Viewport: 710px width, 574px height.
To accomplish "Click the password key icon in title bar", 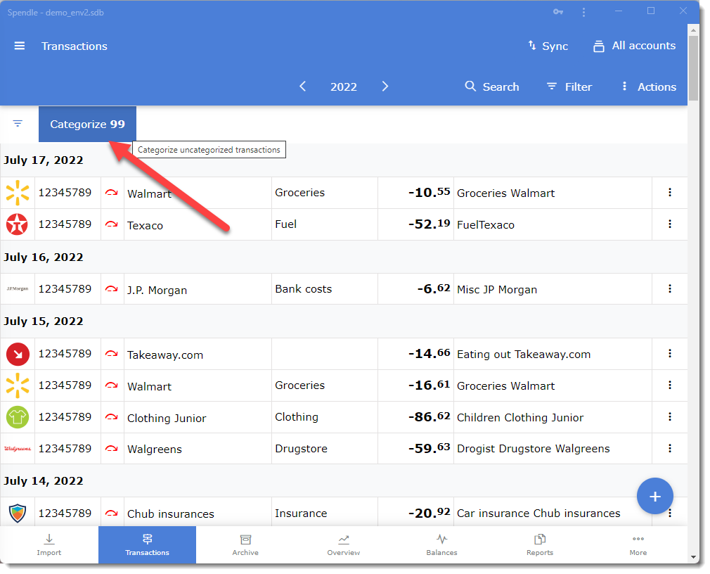I will 558,12.
